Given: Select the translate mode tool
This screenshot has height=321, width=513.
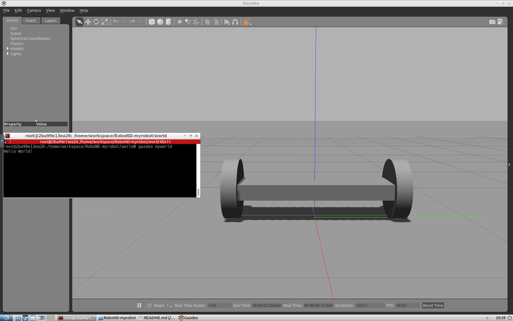Looking at the screenshot, I should pos(88,22).
